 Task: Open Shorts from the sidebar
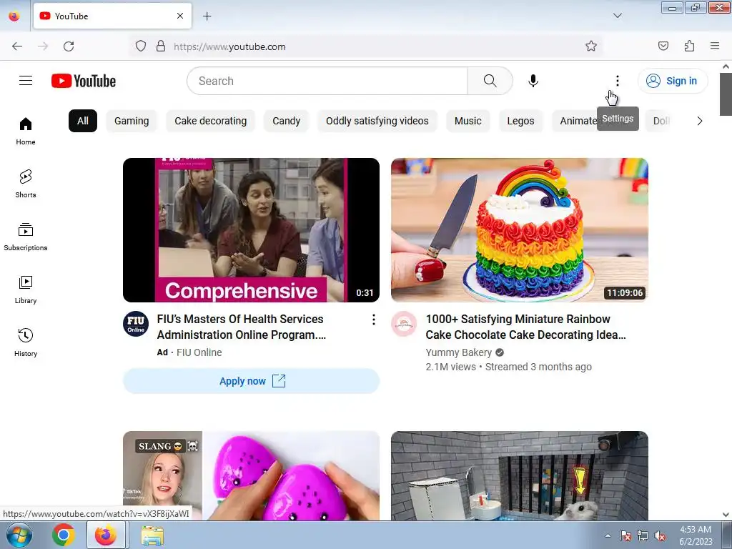click(26, 184)
